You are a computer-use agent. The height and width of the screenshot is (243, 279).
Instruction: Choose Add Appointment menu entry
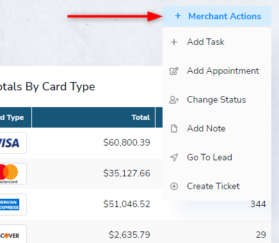tap(217, 71)
